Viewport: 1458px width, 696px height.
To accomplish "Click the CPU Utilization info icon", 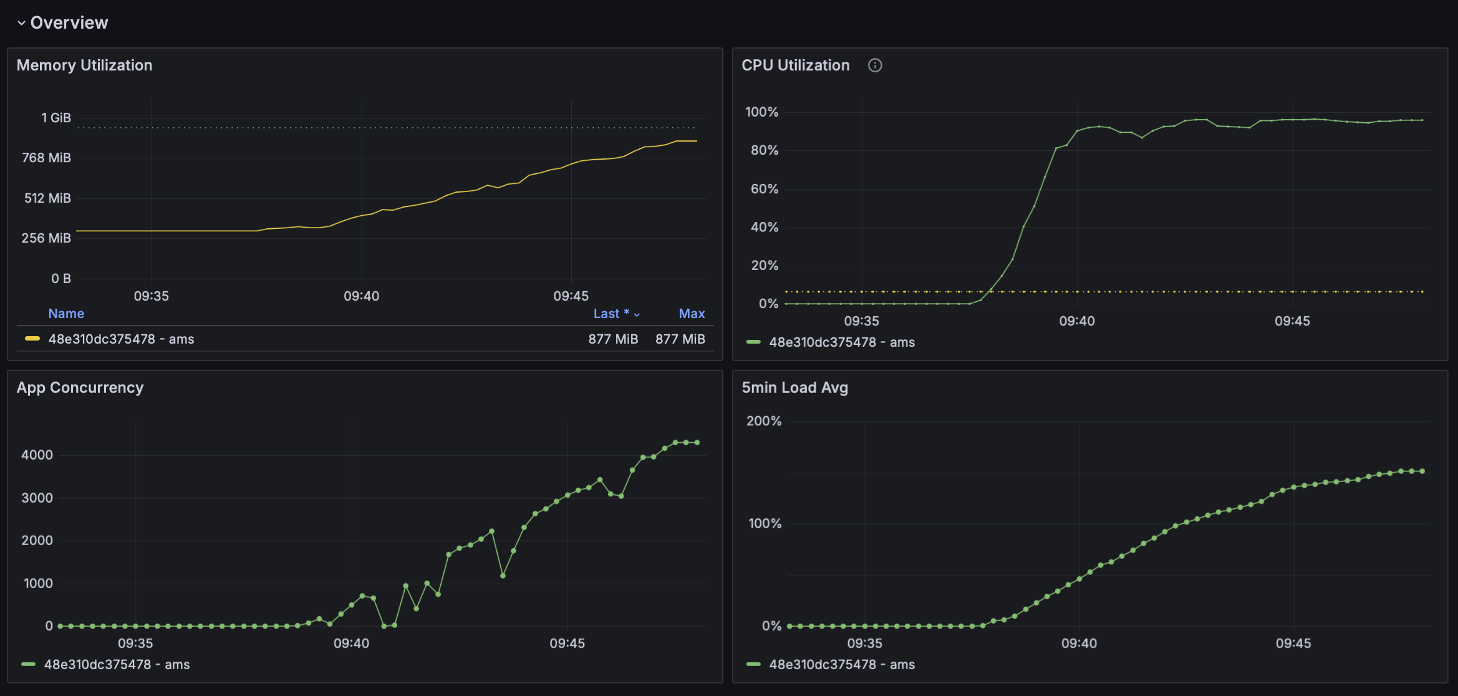I will click(x=875, y=65).
